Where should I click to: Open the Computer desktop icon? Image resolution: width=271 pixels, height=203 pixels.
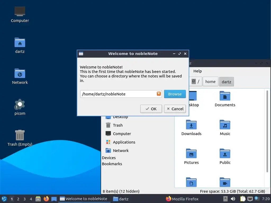click(x=20, y=15)
